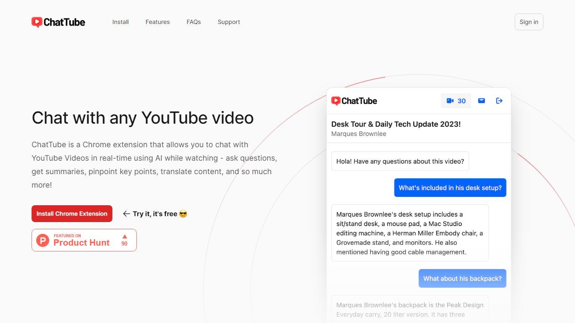Click the ChatTube logo in chat widget

[354, 101]
